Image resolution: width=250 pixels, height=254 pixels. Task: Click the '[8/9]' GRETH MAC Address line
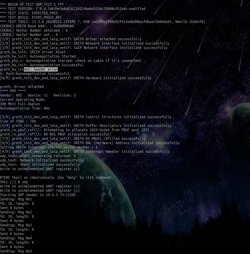(x=90, y=143)
